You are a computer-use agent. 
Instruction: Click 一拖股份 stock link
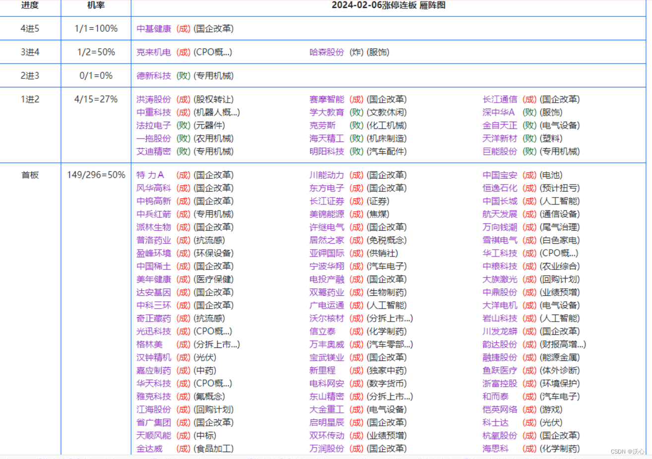click(154, 138)
